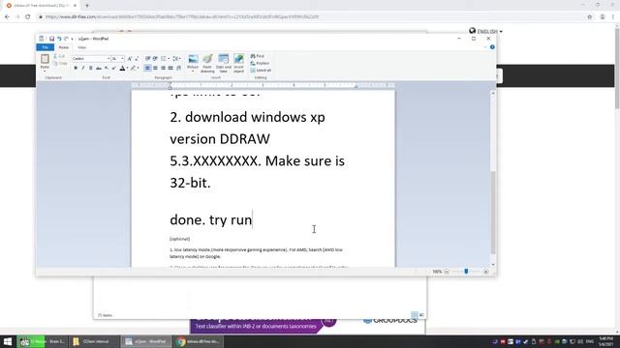Viewport: 620px width, 348px height.
Task: Click the WordPad zoom slider handle
Action: coord(466,272)
